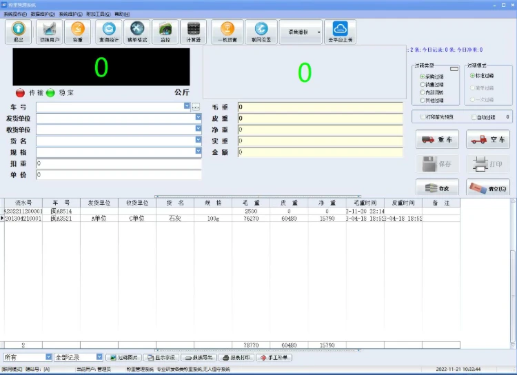This screenshot has width=517, height=375.
Task: Open the 附加工具(G) menu
Action: pos(99,14)
